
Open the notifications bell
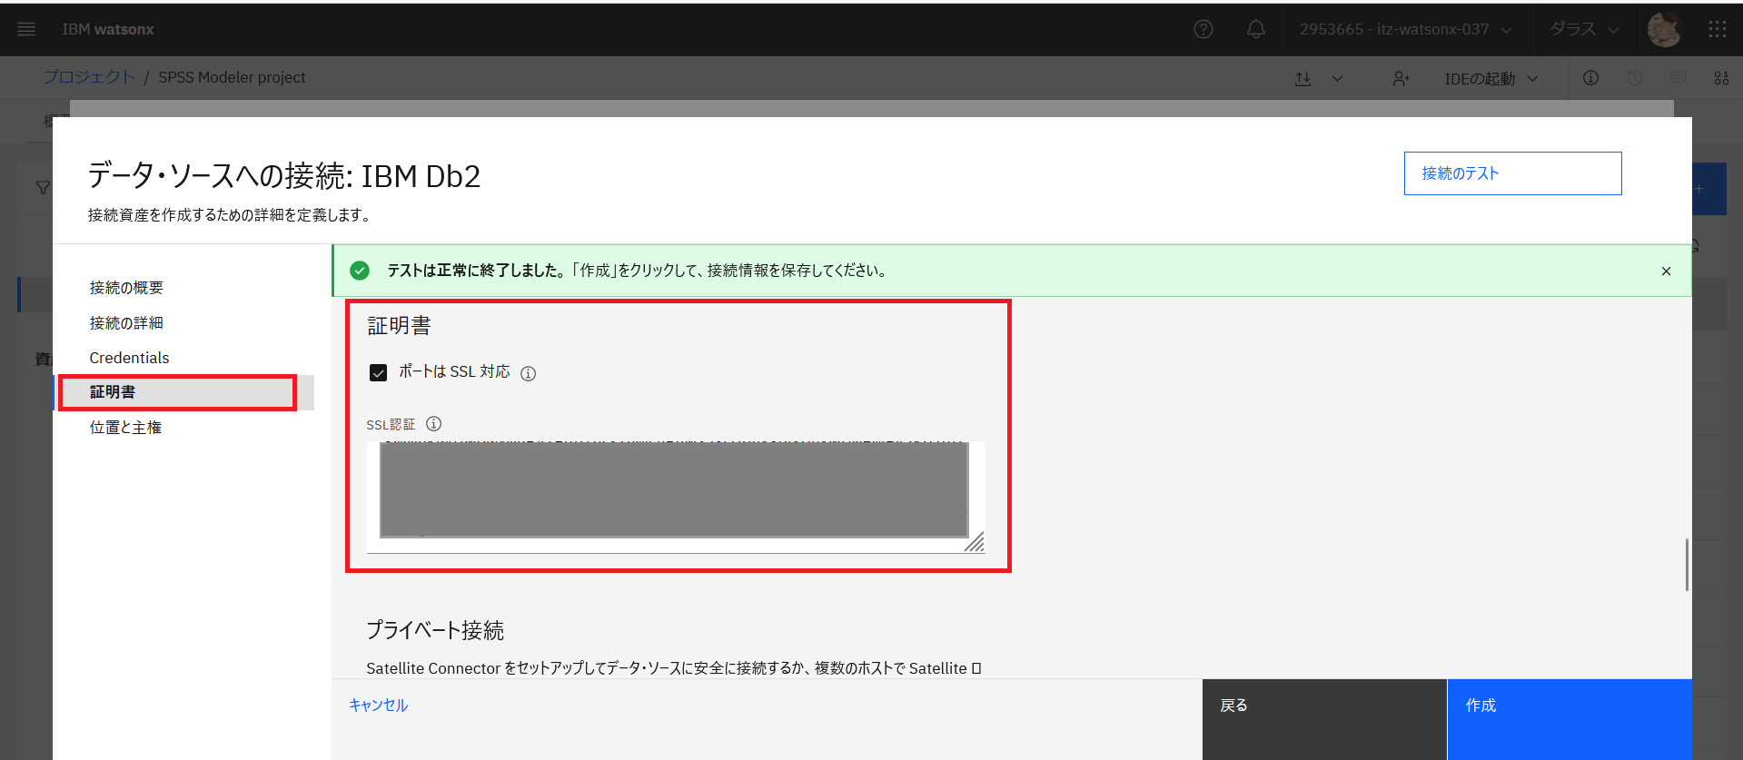[x=1256, y=29]
